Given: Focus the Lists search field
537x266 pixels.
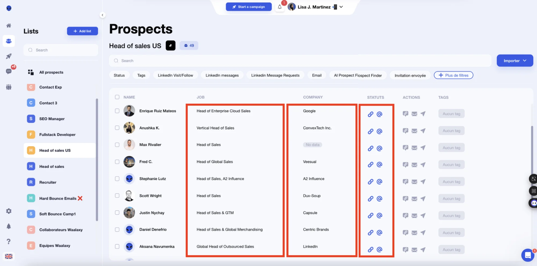Looking at the screenshot, I should click(x=61, y=50).
